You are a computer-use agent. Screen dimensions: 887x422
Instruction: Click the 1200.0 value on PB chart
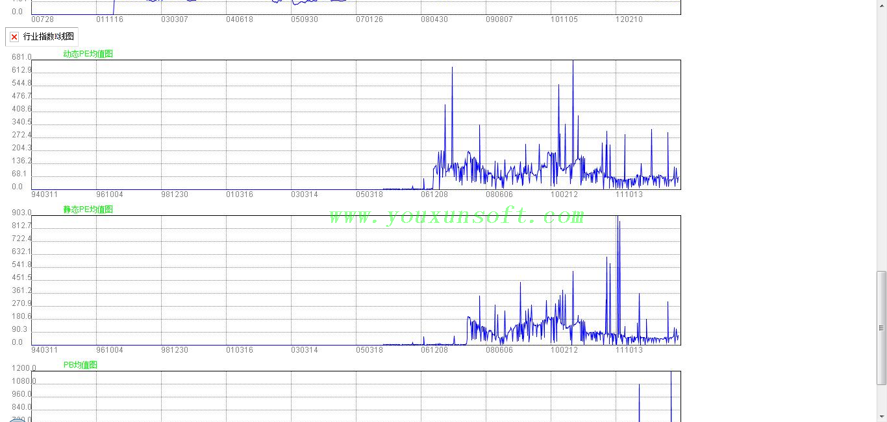pos(24,368)
